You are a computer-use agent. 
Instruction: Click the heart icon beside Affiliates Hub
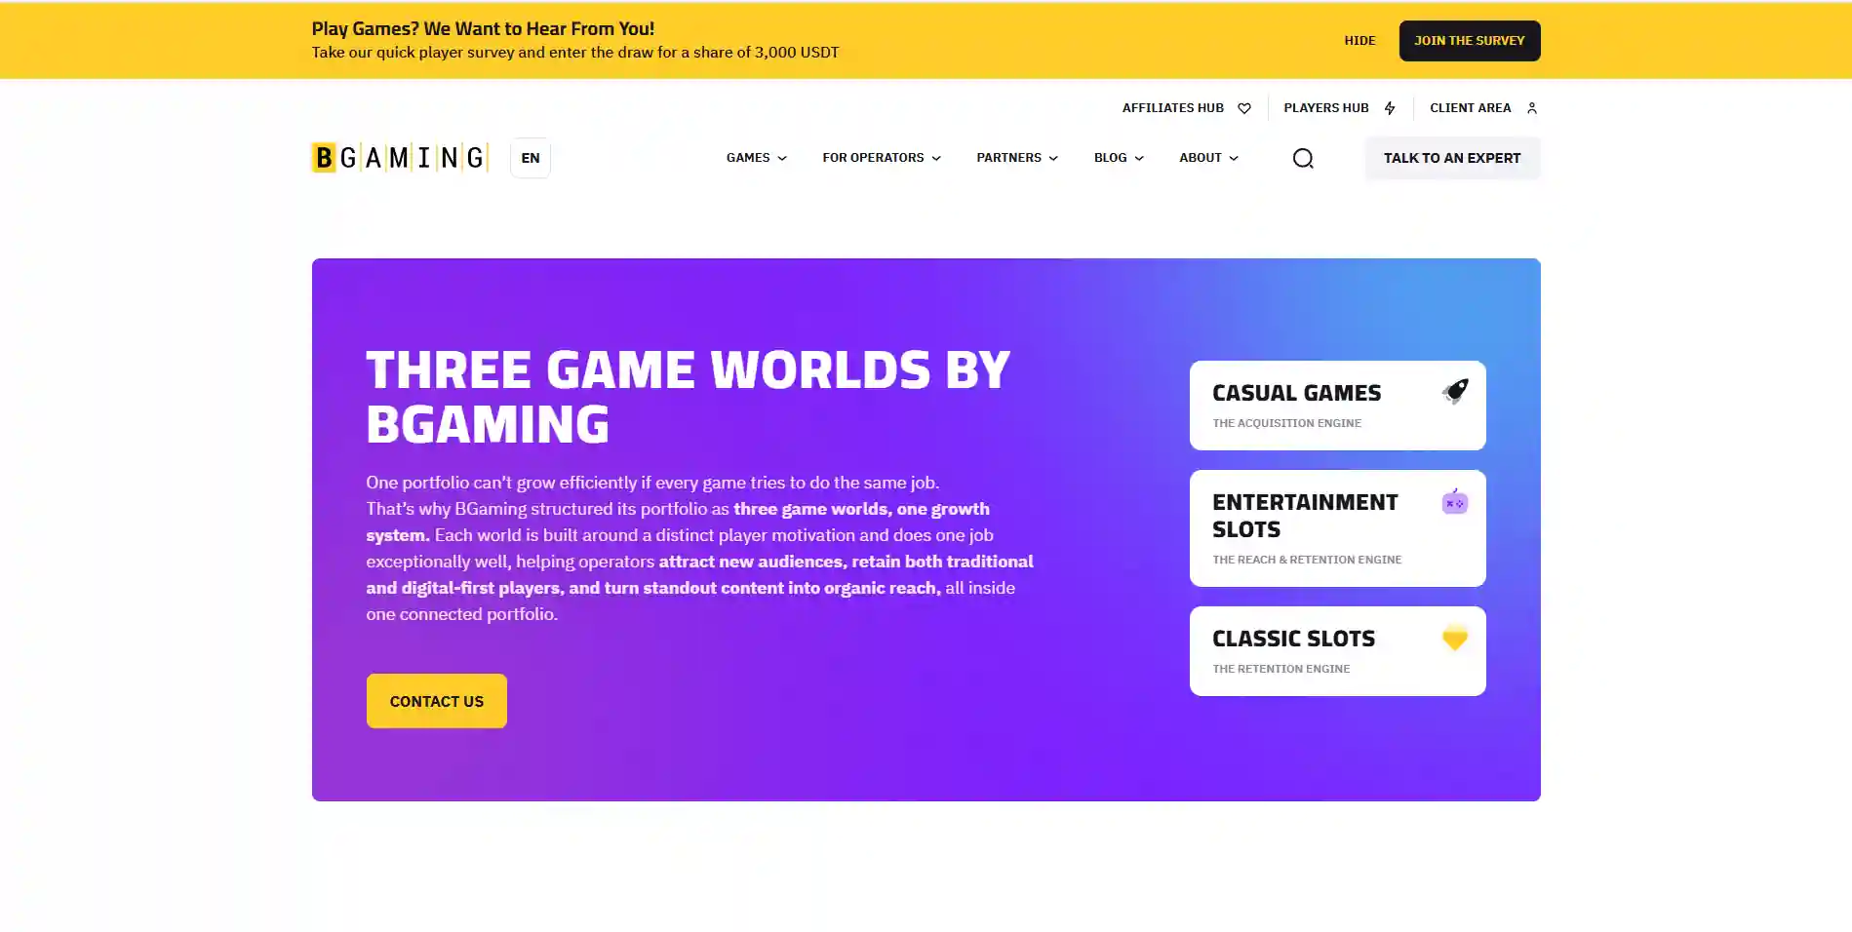pyautogui.click(x=1244, y=108)
